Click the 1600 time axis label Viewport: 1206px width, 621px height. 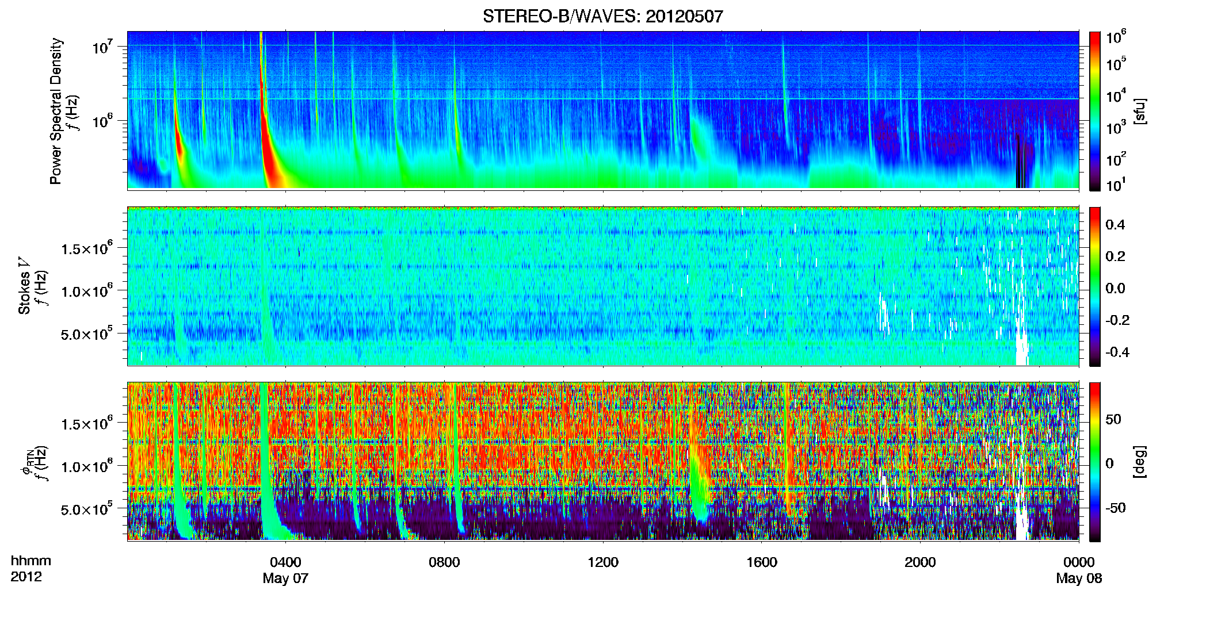click(762, 562)
